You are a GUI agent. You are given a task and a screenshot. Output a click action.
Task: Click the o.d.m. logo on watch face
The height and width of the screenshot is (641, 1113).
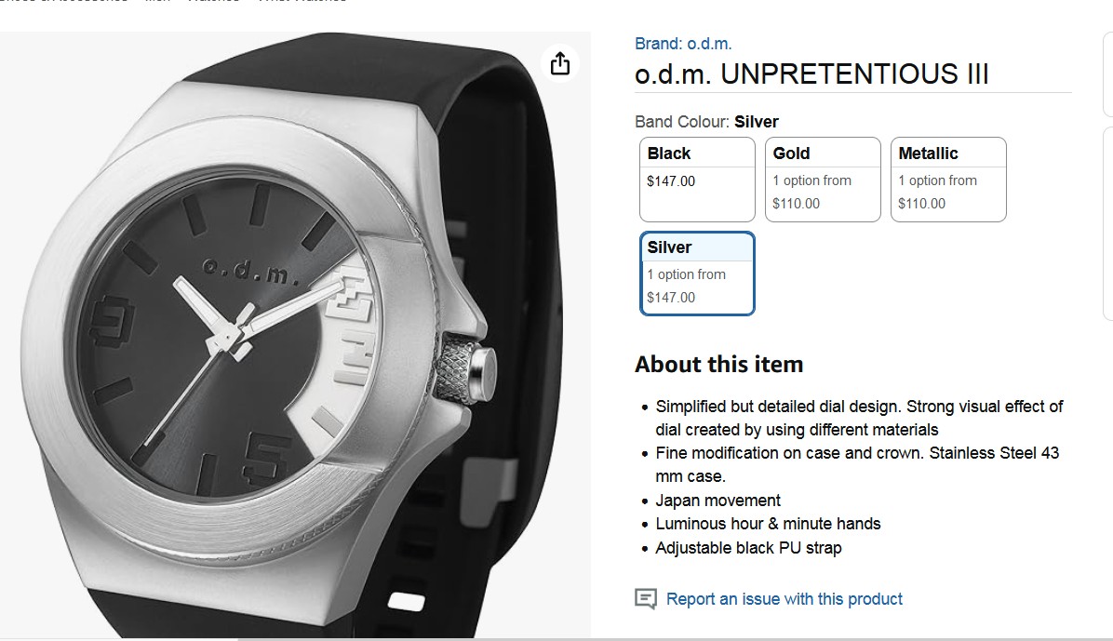249,269
